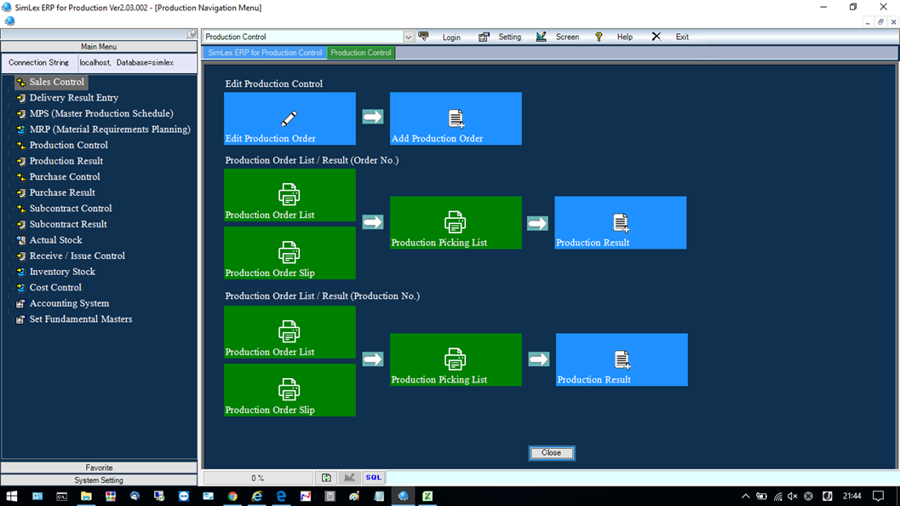Click the Connection String button
The height and width of the screenshot is (506, 900).
click(38, 62)
